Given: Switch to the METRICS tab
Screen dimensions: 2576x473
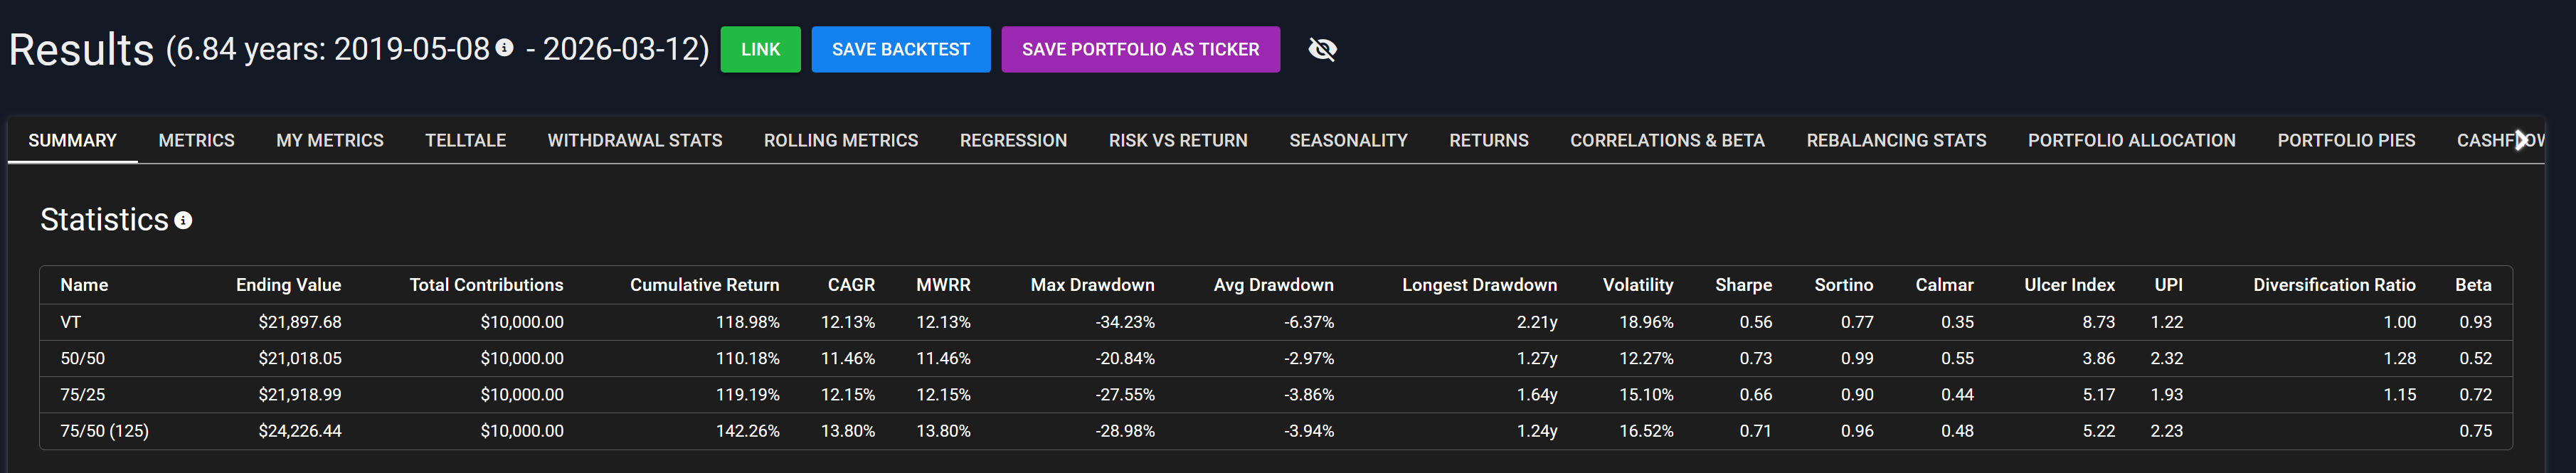Looking at the screenshot, I should click(196, 140).
